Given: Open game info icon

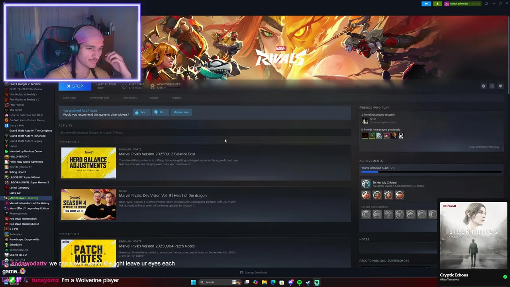Looking at the screenshot, I should [x=492, y=86].
